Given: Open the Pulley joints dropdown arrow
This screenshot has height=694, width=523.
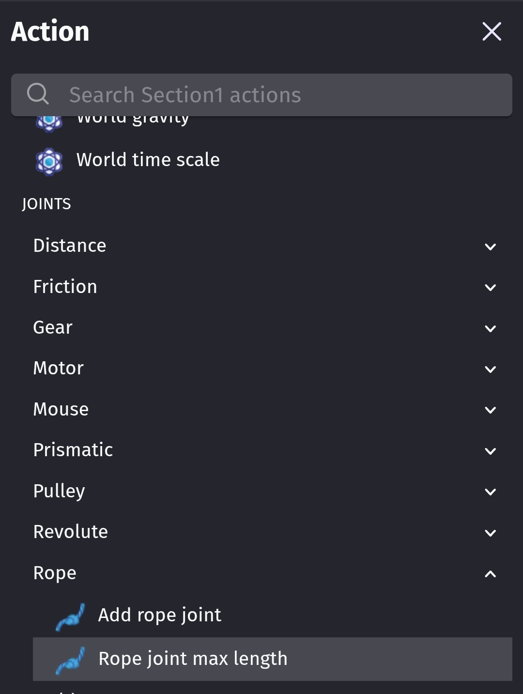Looking at the screenshot, I should tap(490, 492).
